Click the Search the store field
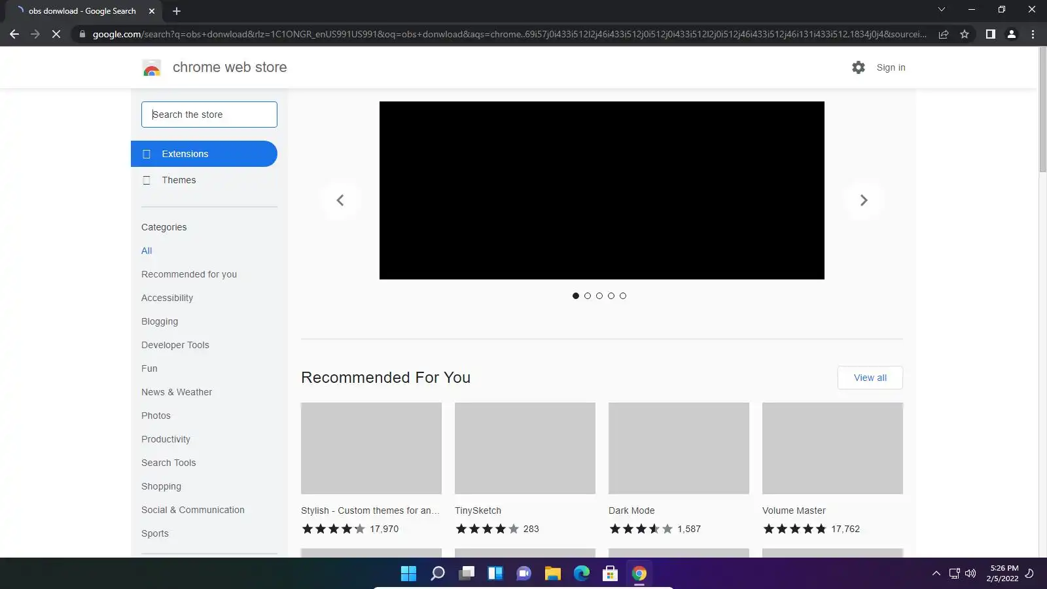Image resolution: width=1047 pixels, height=589 pixels. 209,115
